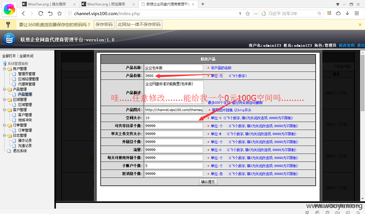
Task: Click 全部打开 to expand all tree nodes
Action: pyautogui.click(x=9, y=56)
